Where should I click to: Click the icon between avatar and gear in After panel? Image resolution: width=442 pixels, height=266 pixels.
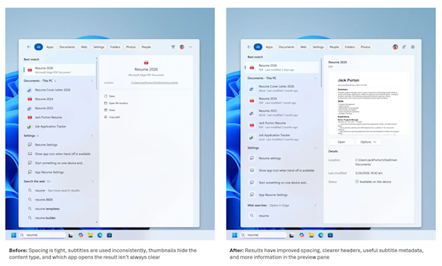coord(404,47)
